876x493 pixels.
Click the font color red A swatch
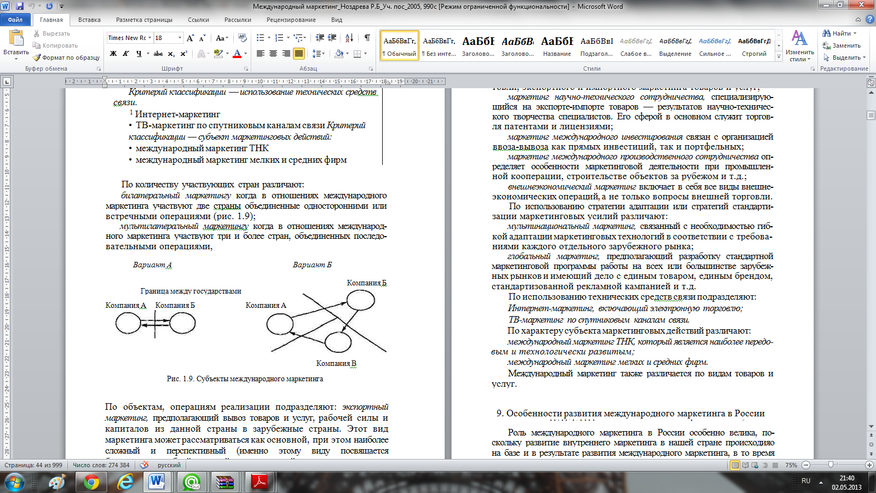(237, 54)
